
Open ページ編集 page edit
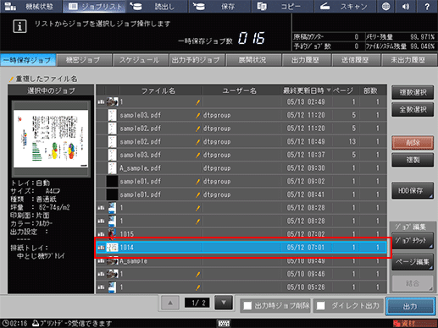[413, 262]
